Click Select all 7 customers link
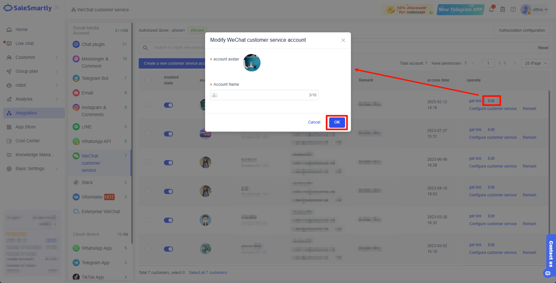Screen dimensions: 556x283 (x=208, y=273)
